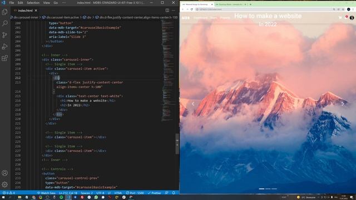Click the UTF-8 encoding selector

point(100,193)
